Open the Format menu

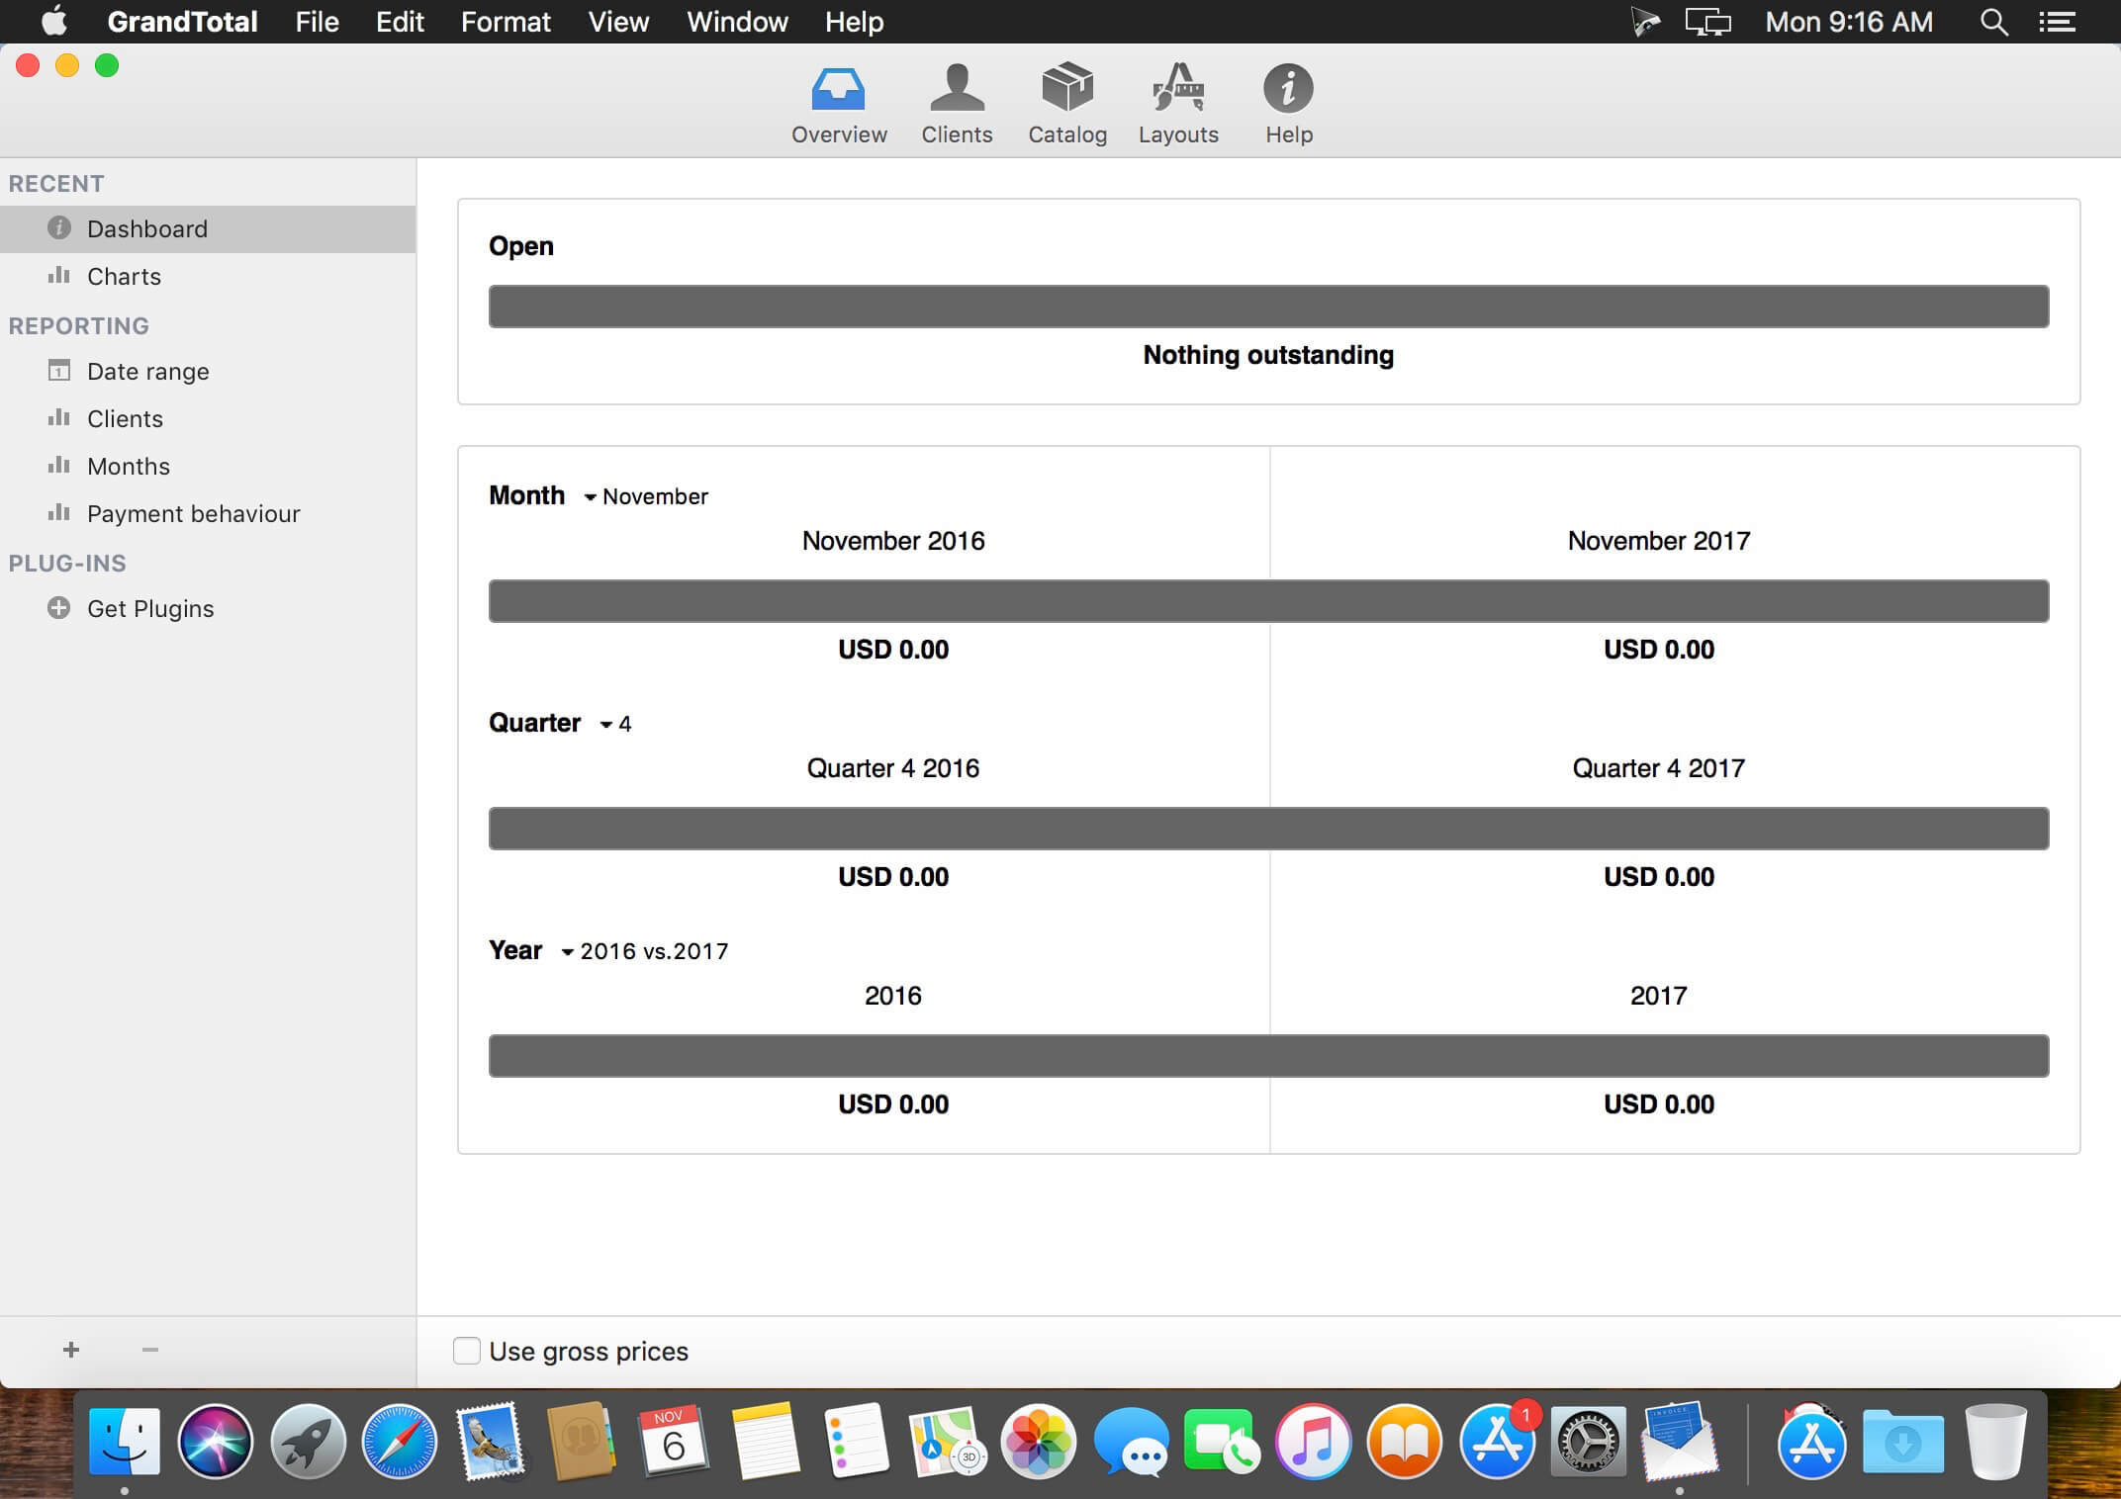(505, 22)
